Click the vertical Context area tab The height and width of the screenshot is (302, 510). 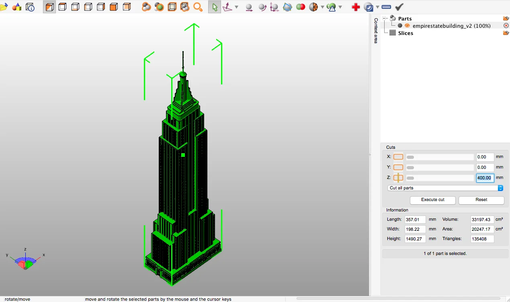(x=376, y=31)
